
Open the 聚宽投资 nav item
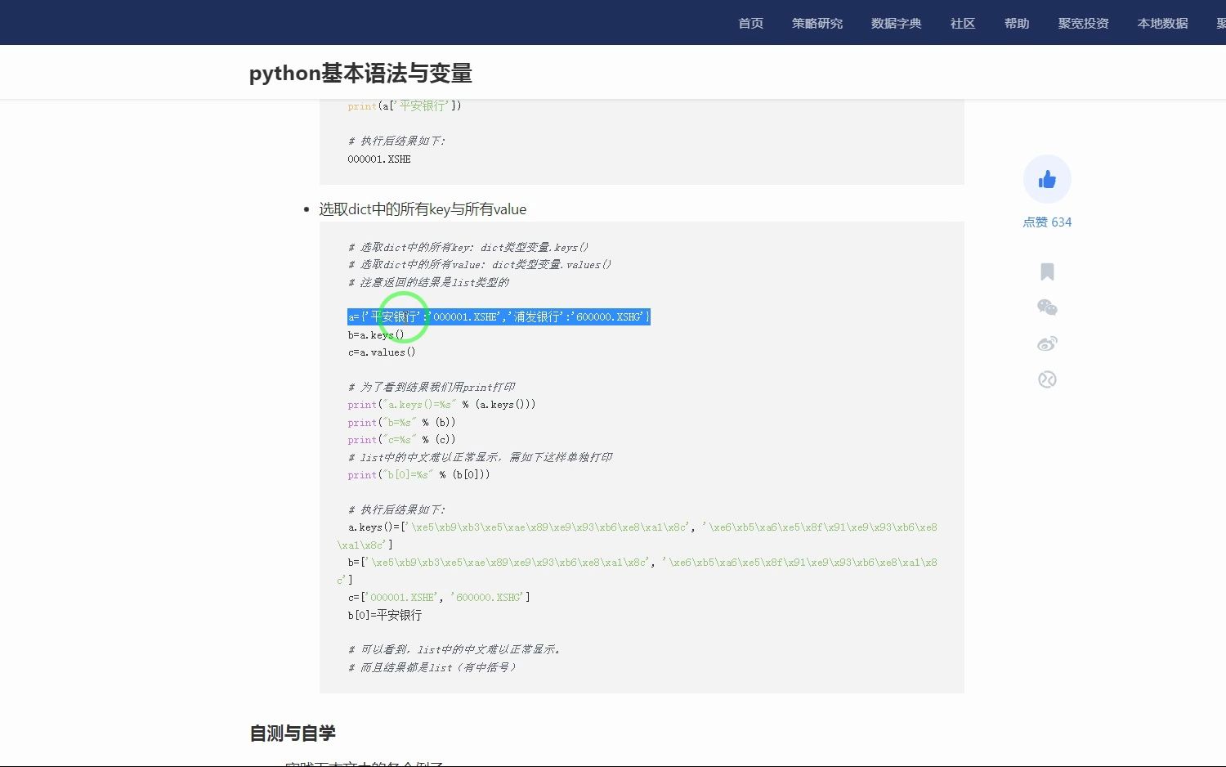tap(1084, 23)
